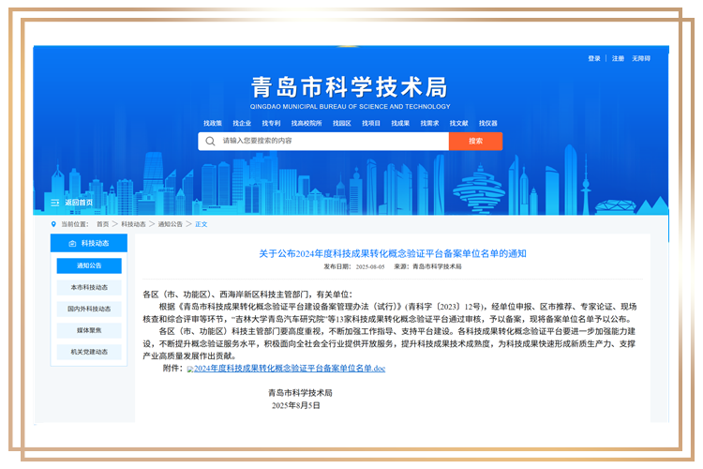
Task: Select 本市科技动态 in the sidebar
Action: click(89, 287)
